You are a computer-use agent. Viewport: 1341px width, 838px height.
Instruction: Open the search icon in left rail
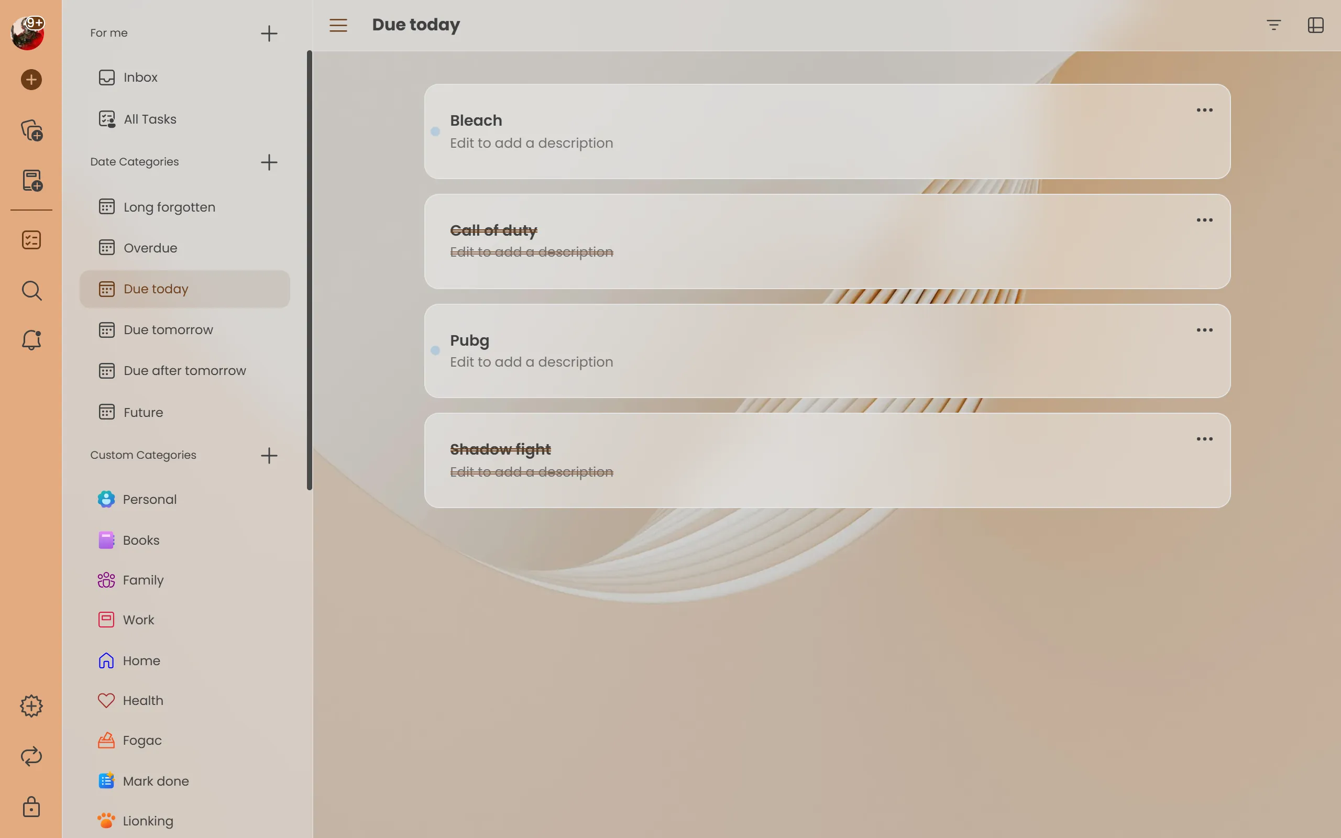coord(31,290)
